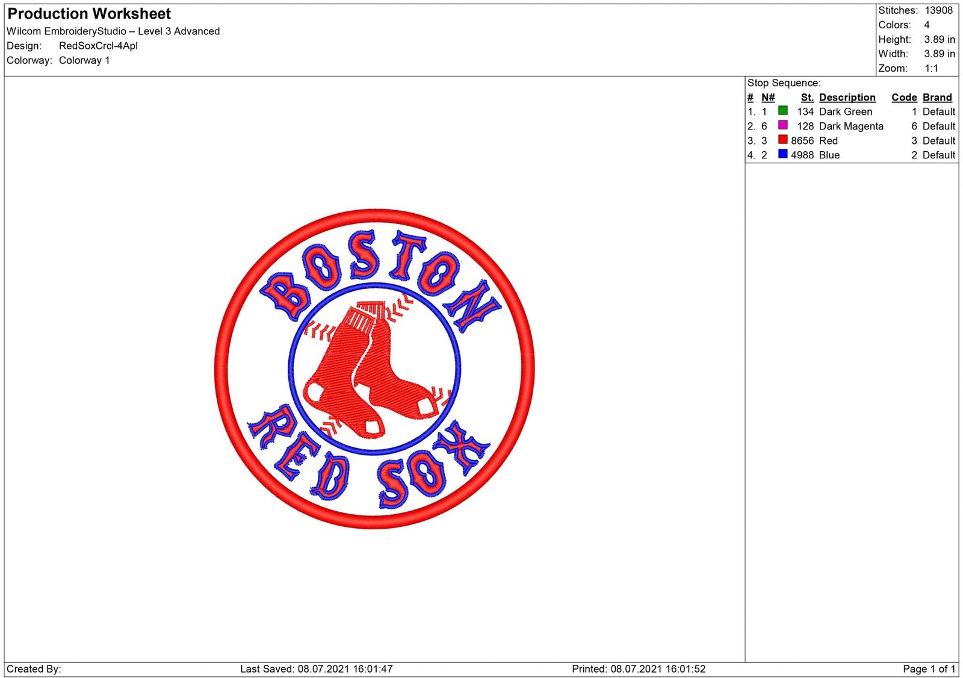Click the Stitches count value 13908
Viewport: 963px width, 678px height.
[x=939, y=10]
